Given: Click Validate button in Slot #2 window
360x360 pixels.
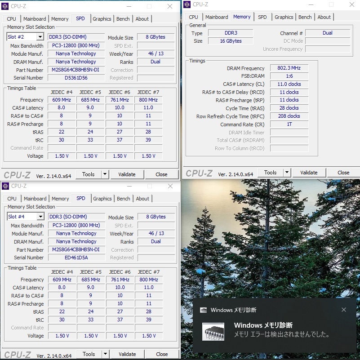Looking at the screenshot, I should tap(127, 174).
